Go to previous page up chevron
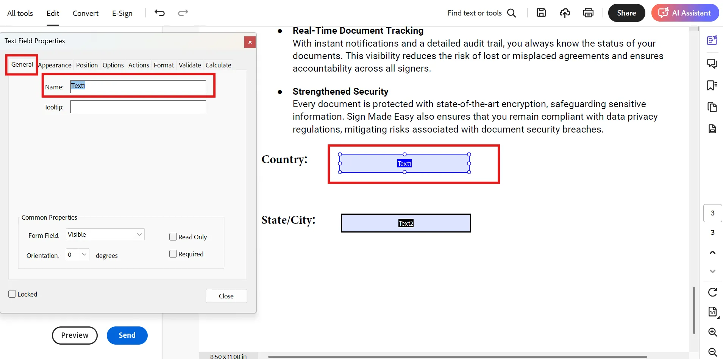 coord(712,253)
